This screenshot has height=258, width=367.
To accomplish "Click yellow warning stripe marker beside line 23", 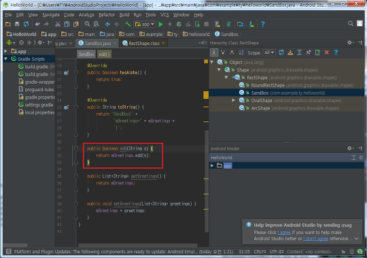I will click(206, 95).
